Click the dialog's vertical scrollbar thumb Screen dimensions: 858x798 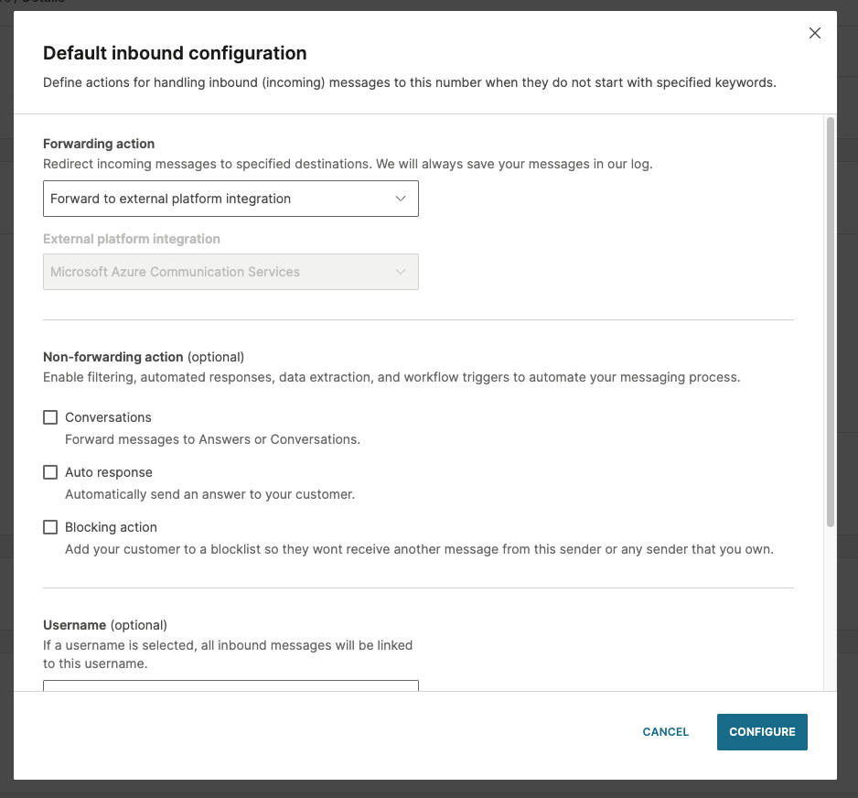830,322
